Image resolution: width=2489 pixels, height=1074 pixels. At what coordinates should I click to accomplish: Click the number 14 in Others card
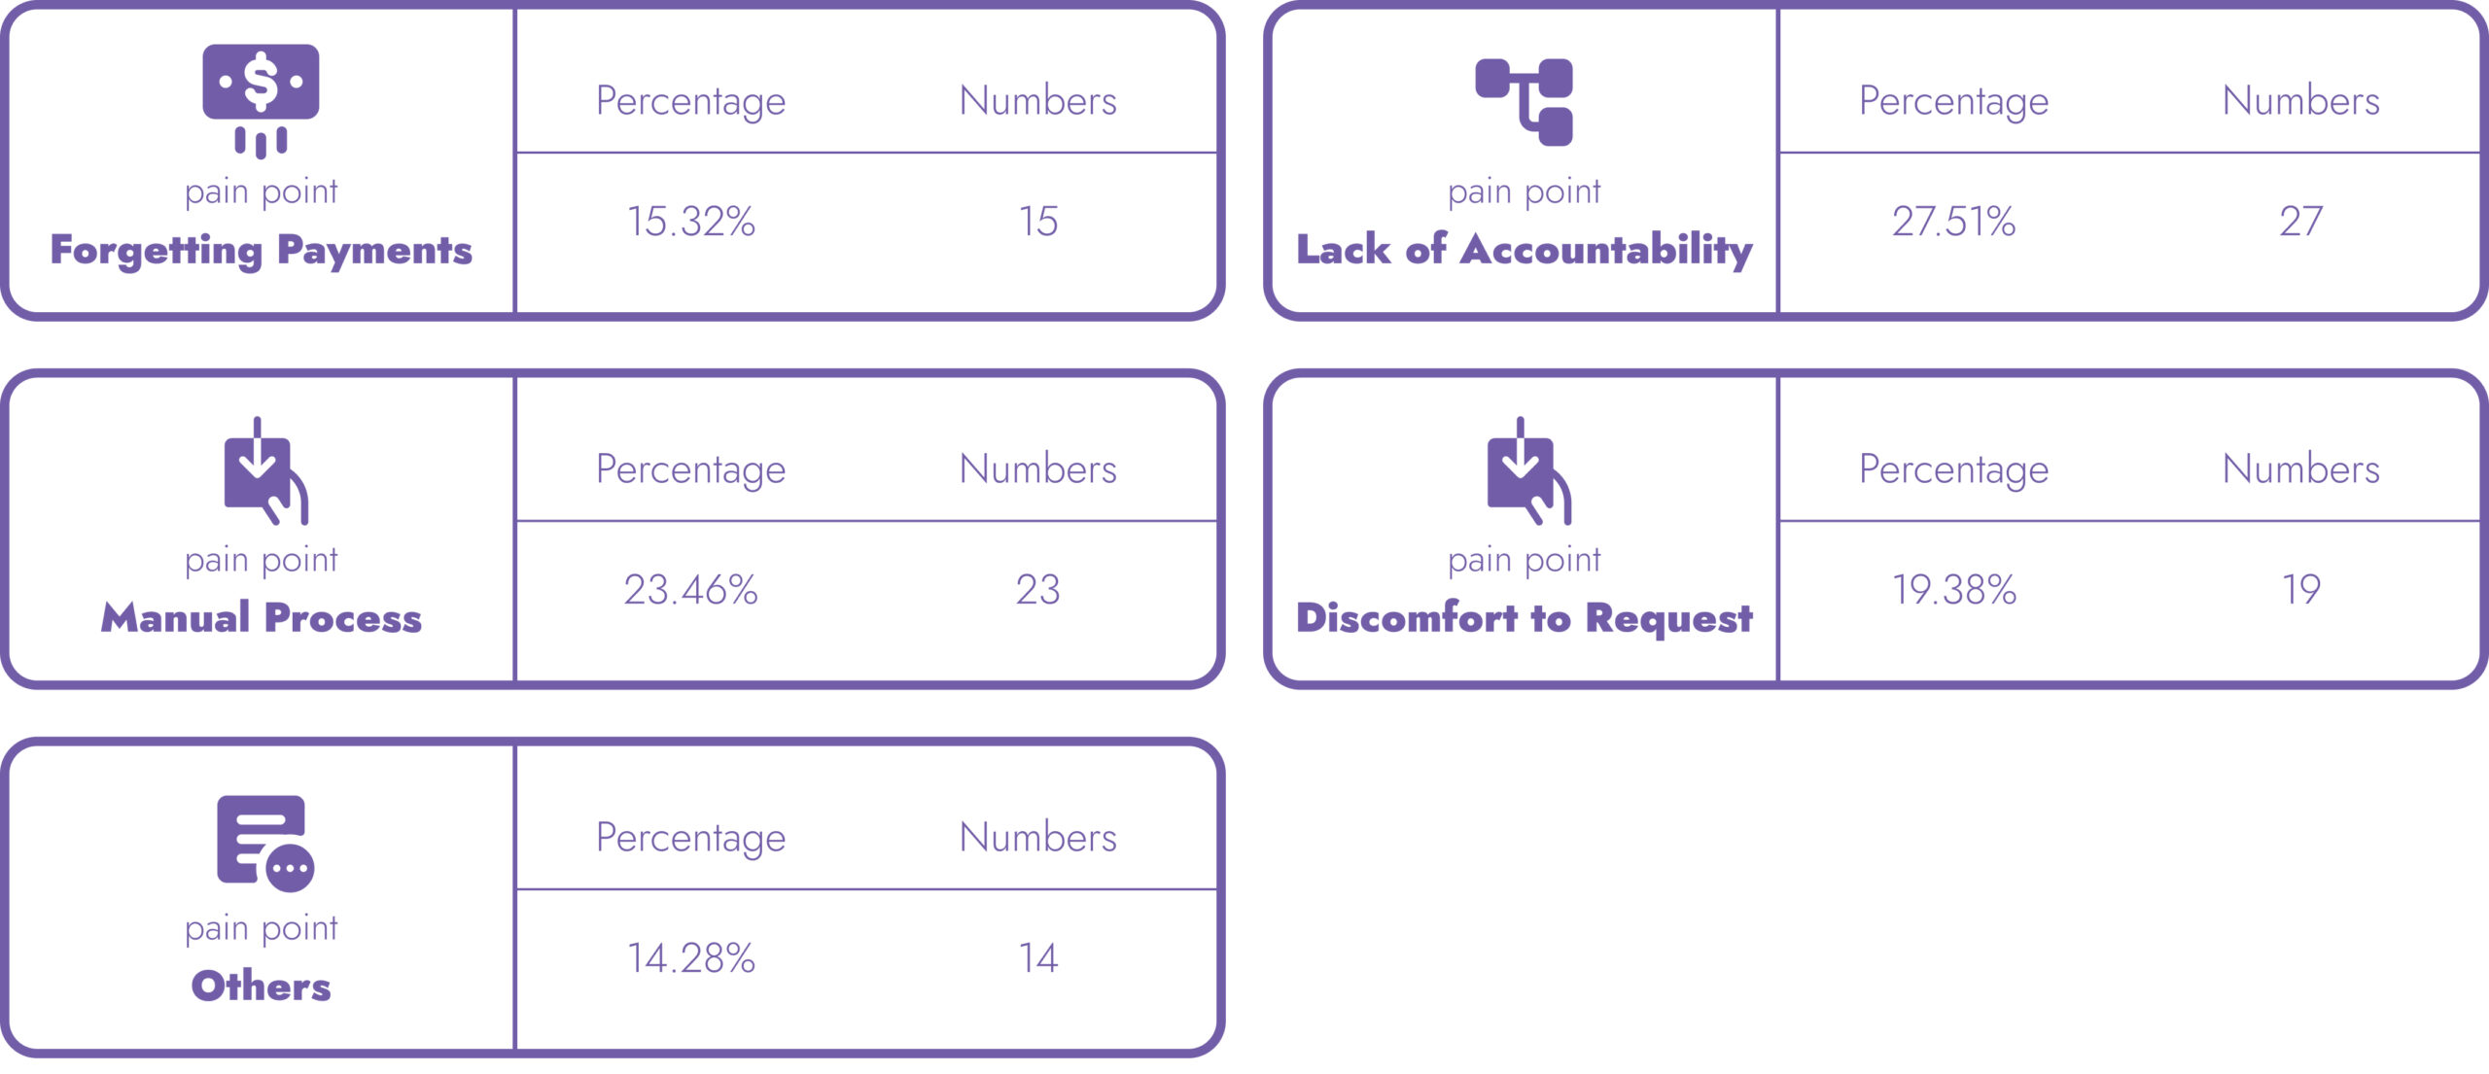1037,958
